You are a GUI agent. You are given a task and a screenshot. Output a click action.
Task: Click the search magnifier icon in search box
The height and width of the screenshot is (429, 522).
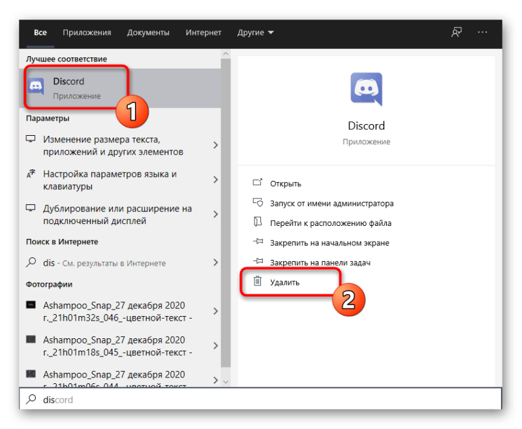pos(31,399)
